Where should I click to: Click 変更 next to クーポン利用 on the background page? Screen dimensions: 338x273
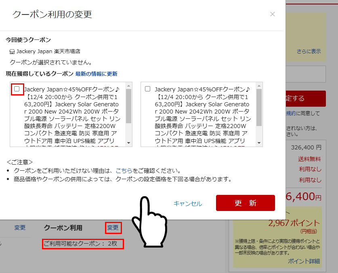click(113, 227)
